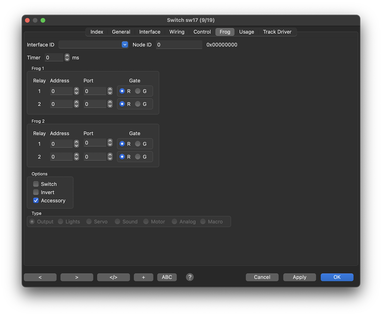Select gate G for Frog 2 Relay 2

pyautogui.click(x=138, y=157)
